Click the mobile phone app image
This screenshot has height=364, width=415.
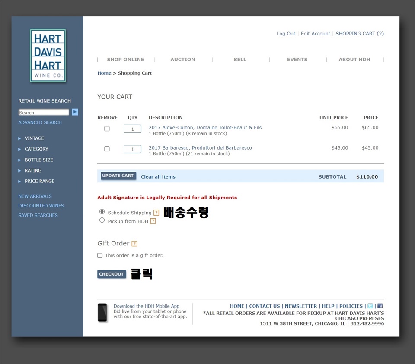tap(102, 313)
